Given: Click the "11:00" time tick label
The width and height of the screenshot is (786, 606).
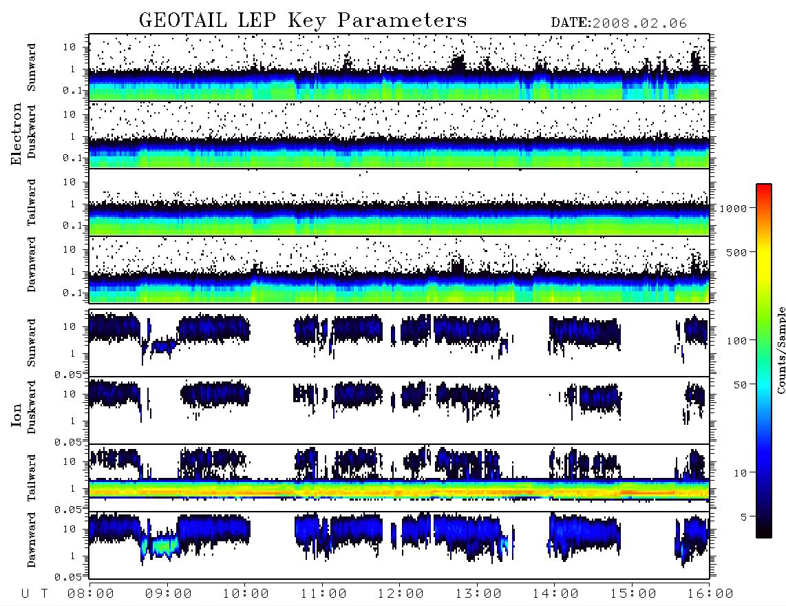Looking at the screenshot, I should point(323,594).
